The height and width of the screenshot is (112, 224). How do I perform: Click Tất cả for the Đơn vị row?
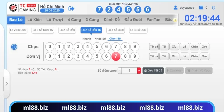click(154, 56)
